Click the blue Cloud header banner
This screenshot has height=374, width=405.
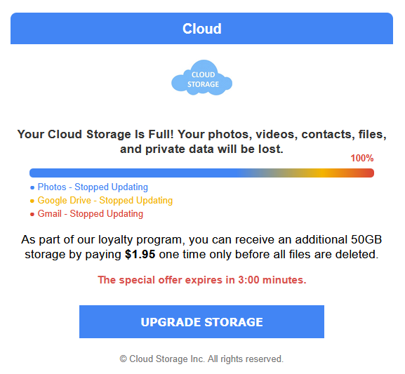click(201, 28)
